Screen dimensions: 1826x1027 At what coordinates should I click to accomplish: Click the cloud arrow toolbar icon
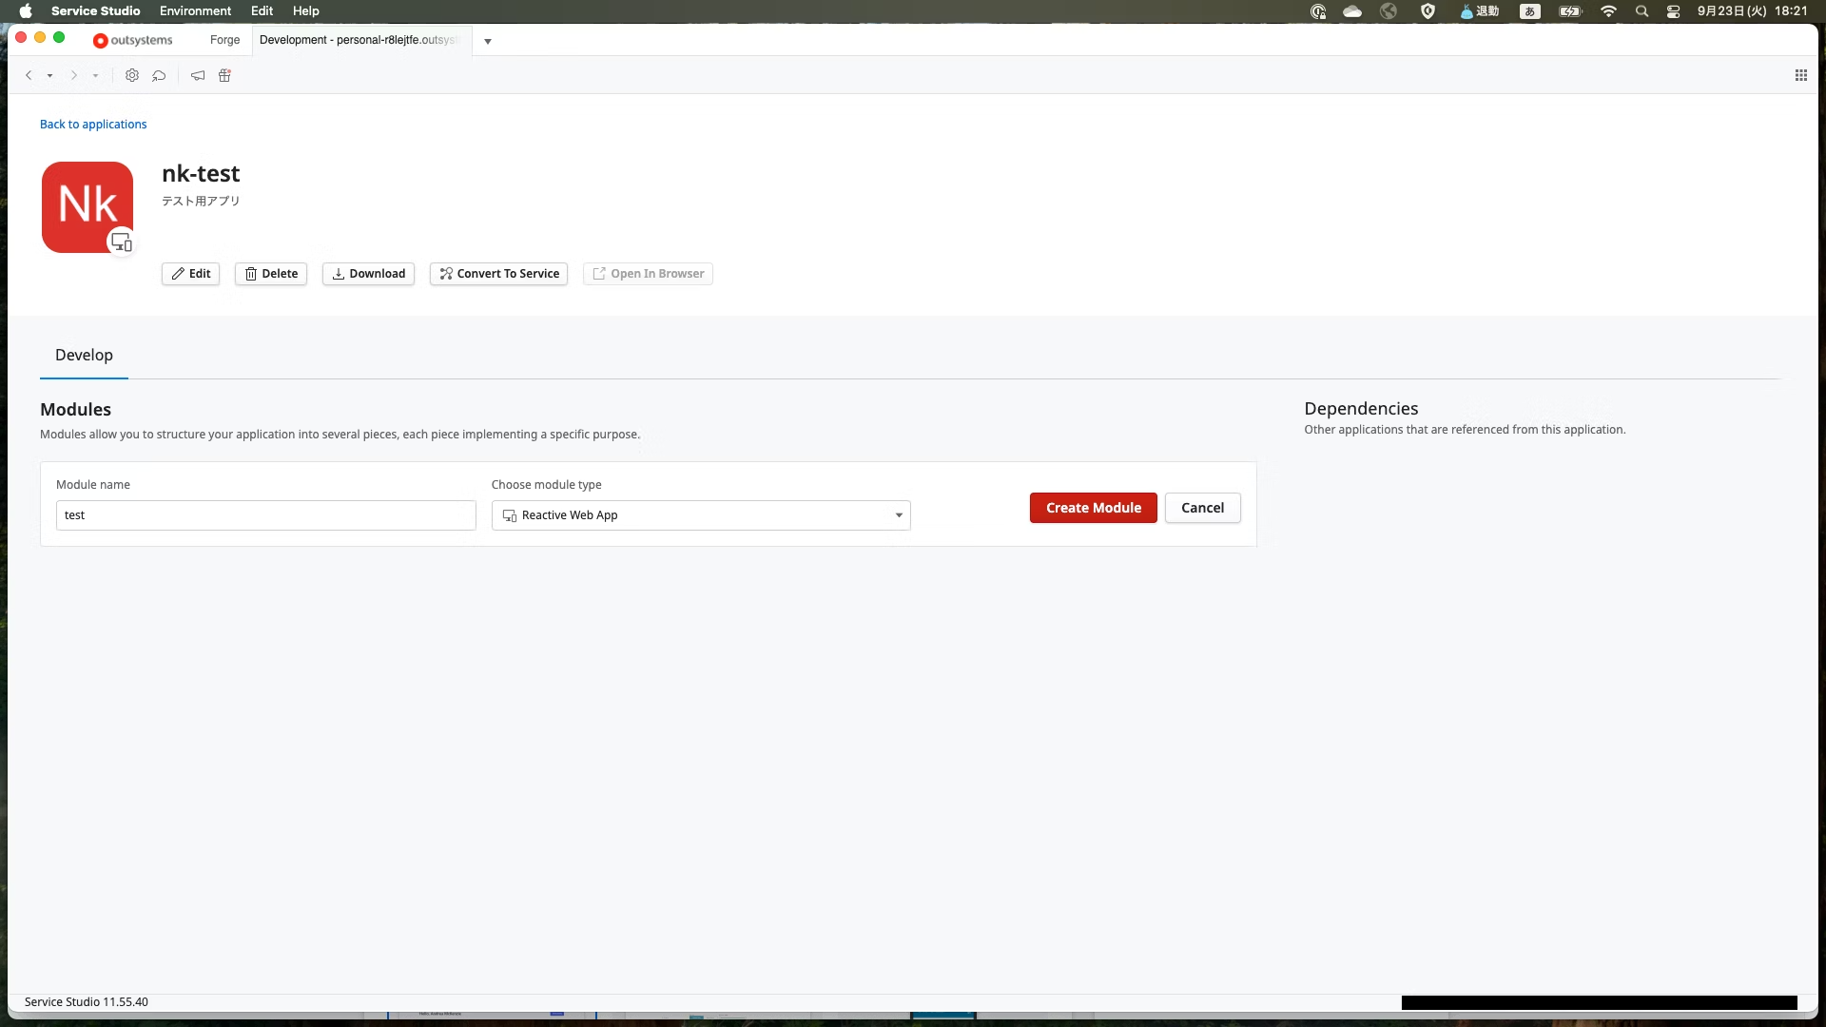point(159,75)
